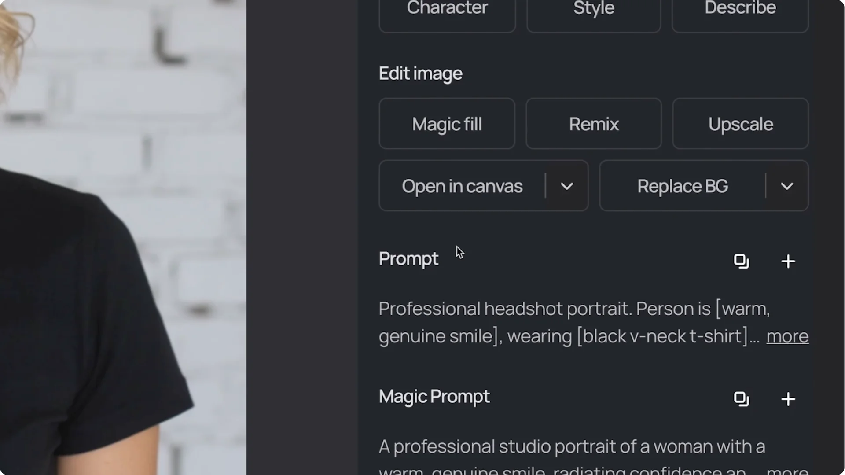Click the Style button
This screenshot has height=475, width=845.
point(593,10)
